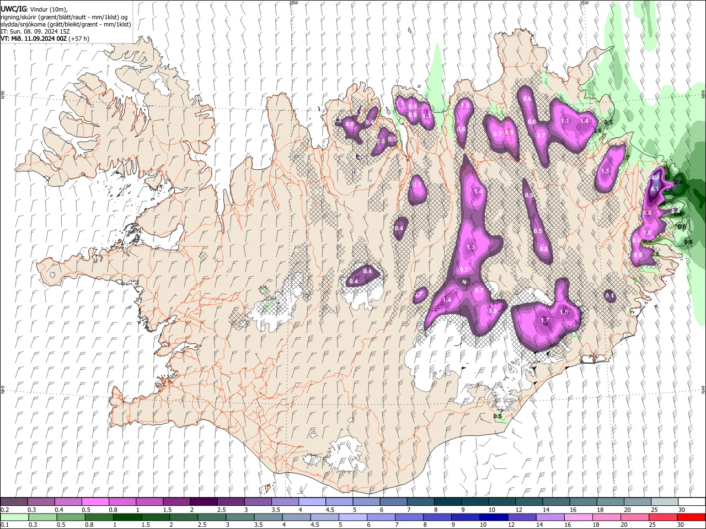Select the rain scale swatch starting at 2
This screenshot has width=706, height=529.
click(x=184, y=517)
